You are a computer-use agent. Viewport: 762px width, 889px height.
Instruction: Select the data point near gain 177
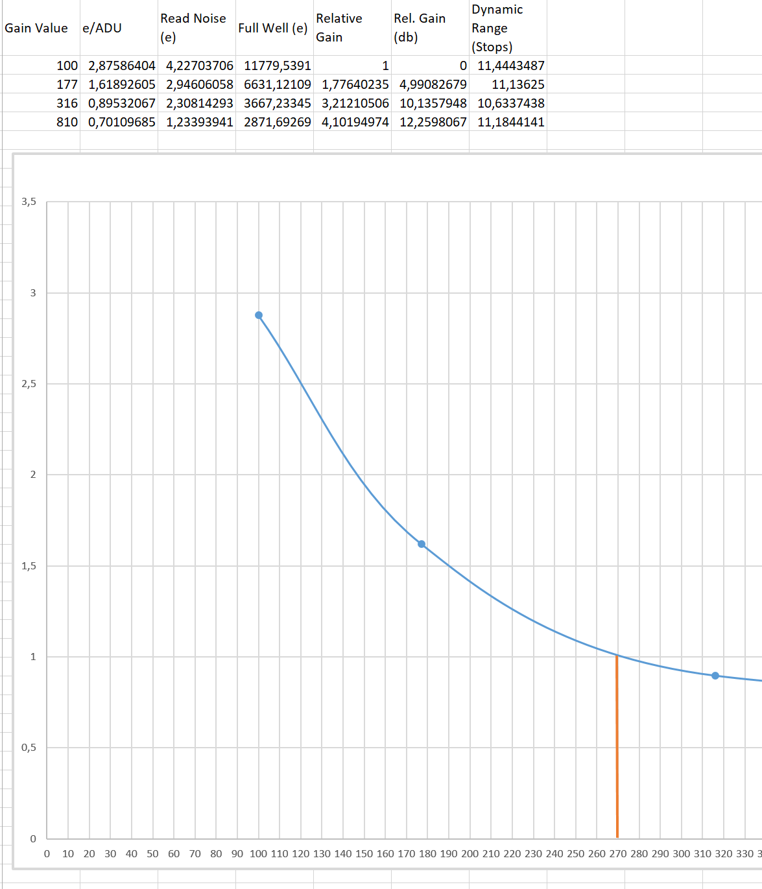(422, 544)
